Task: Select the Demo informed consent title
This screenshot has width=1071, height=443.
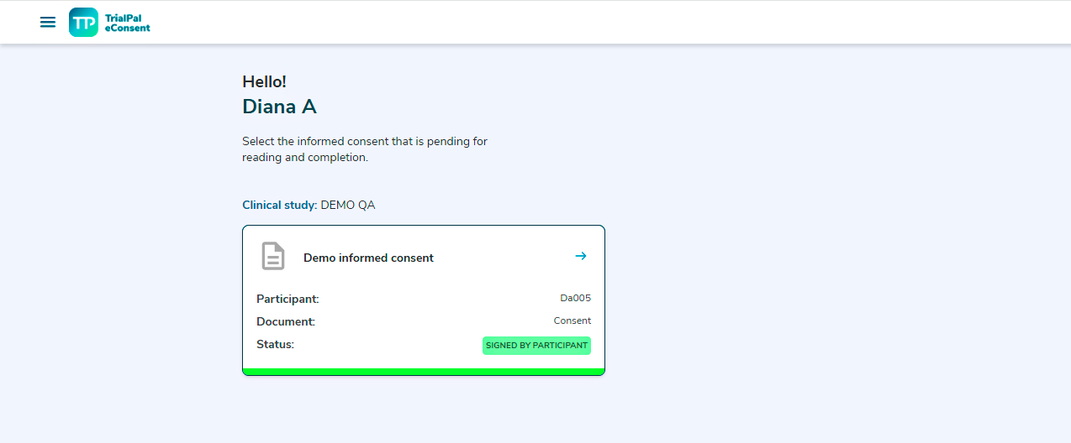Action: [368, 258]
